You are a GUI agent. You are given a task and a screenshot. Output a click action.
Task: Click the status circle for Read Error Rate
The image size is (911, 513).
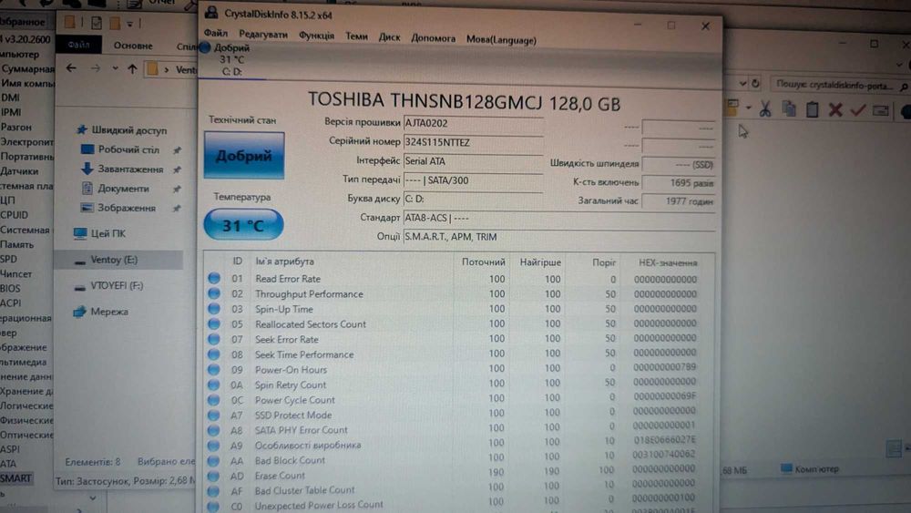[x=214, y=278]
